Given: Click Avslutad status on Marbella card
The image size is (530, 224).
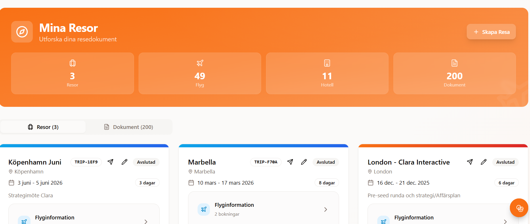Looking at the screenshot, I should tap(326, 162).
